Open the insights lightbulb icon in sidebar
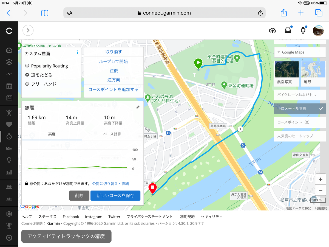Image resolution: width=329 pixels, height=247 pixels. (x=9, y=160)
